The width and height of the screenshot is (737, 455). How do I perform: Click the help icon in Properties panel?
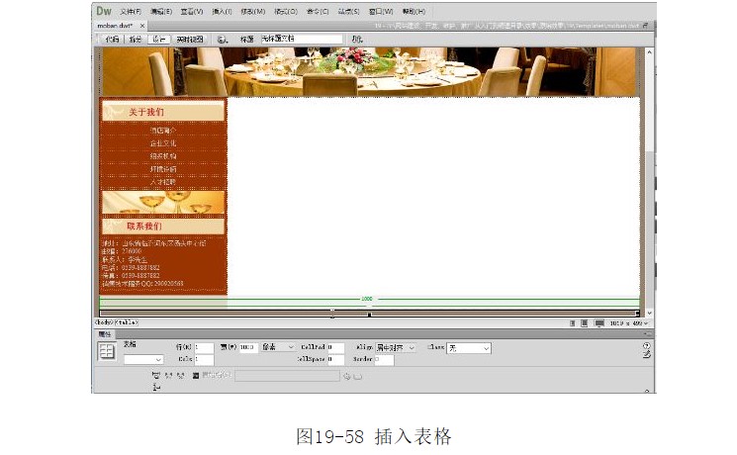click(x=646, y=346)
